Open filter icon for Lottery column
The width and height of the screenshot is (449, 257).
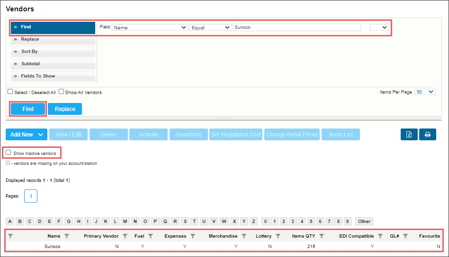click(x=244, y=236)
